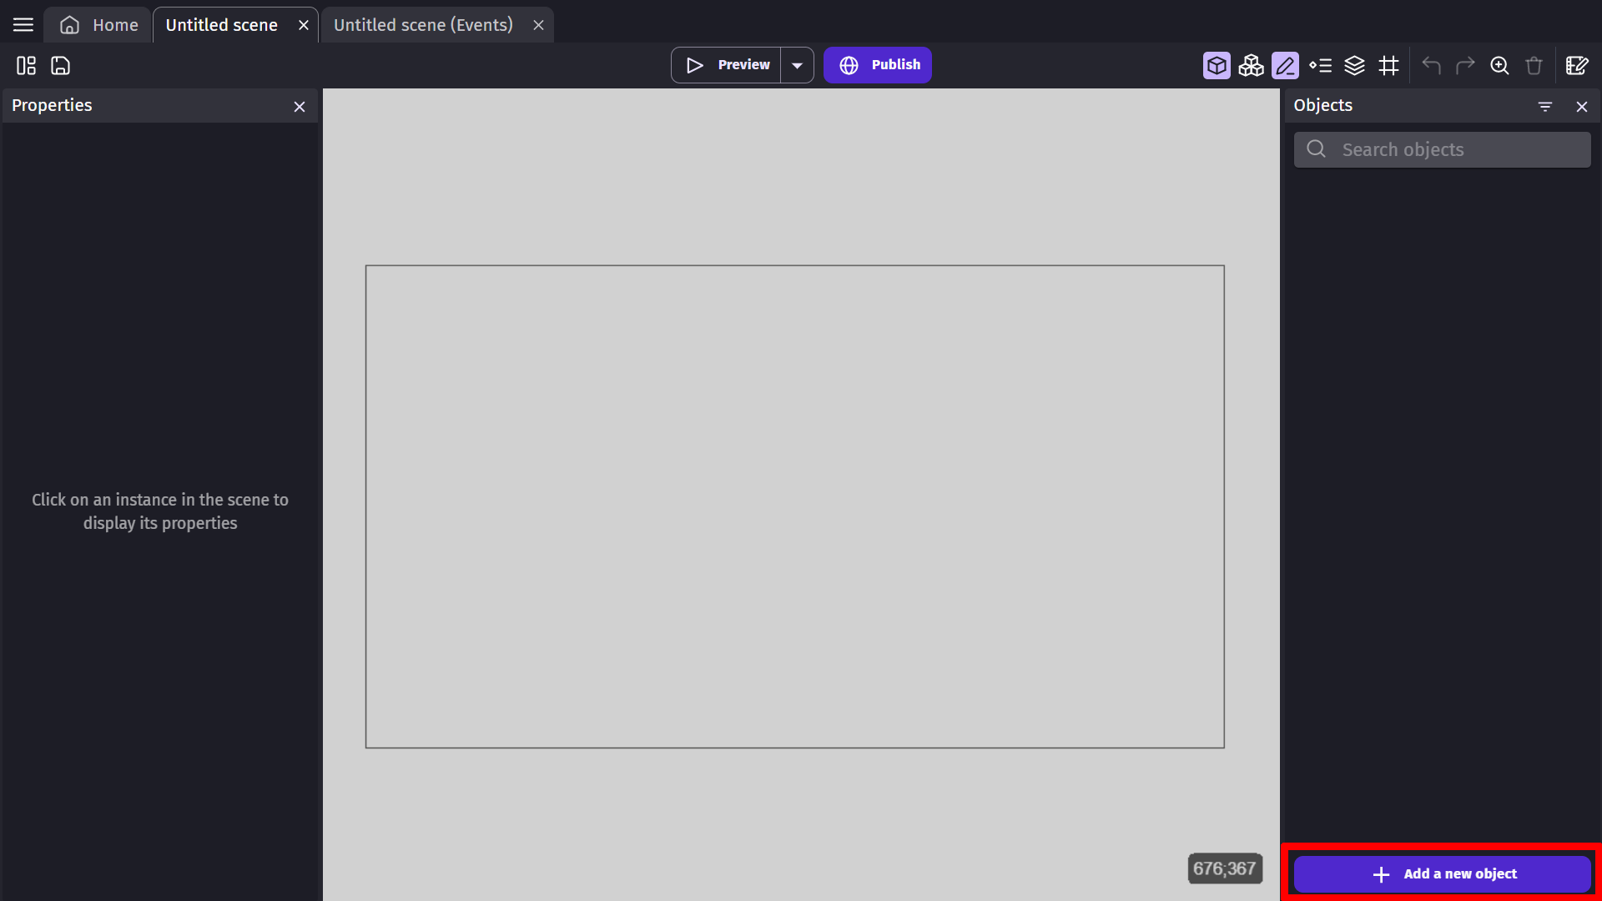Viewport: 1602px width, 901px height.
Task: Click the layers panel icon in toolbar
Action: (x=1356, y=65)
